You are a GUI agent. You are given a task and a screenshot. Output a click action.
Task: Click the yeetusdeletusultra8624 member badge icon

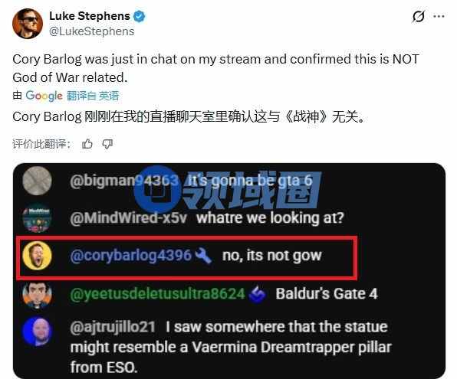click(258, 294)
